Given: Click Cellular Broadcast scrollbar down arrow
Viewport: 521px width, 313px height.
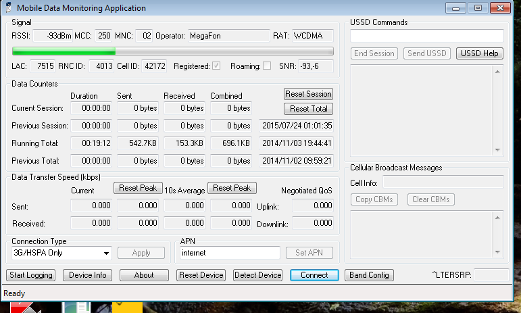Looking at the screenshot, I should 497,252.
